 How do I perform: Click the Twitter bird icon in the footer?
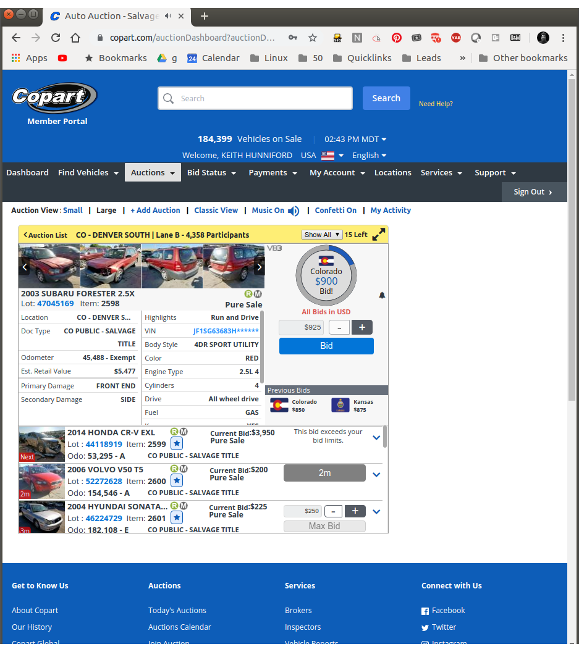click(x=425, y=628)
